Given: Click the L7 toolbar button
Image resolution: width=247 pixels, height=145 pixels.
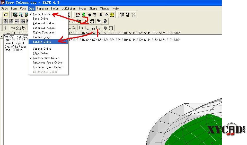Looking at the screenshot, I should (x=81, y=28).
